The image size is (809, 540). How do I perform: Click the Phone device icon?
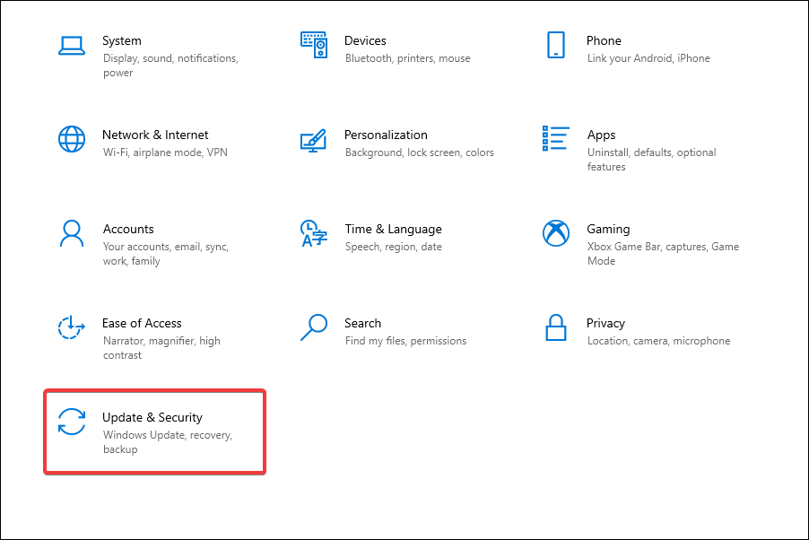(x=556, y=45)
